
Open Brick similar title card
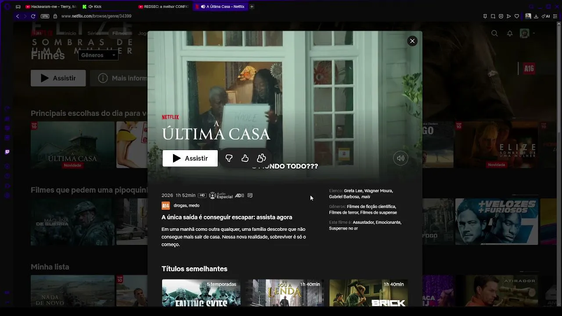click(369, 293)
